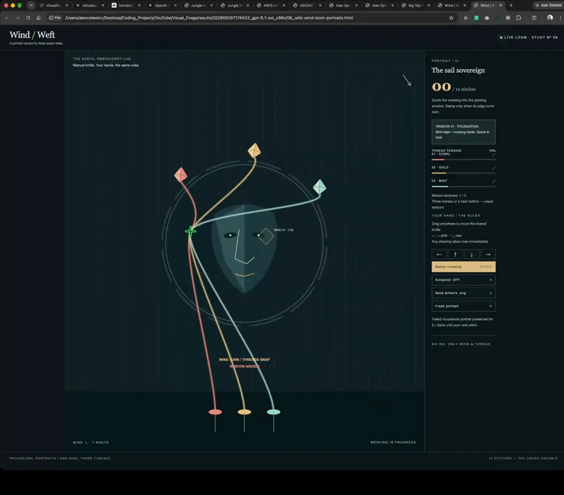Open a new browser tab

pyautogui.click(x=511, y=5)
